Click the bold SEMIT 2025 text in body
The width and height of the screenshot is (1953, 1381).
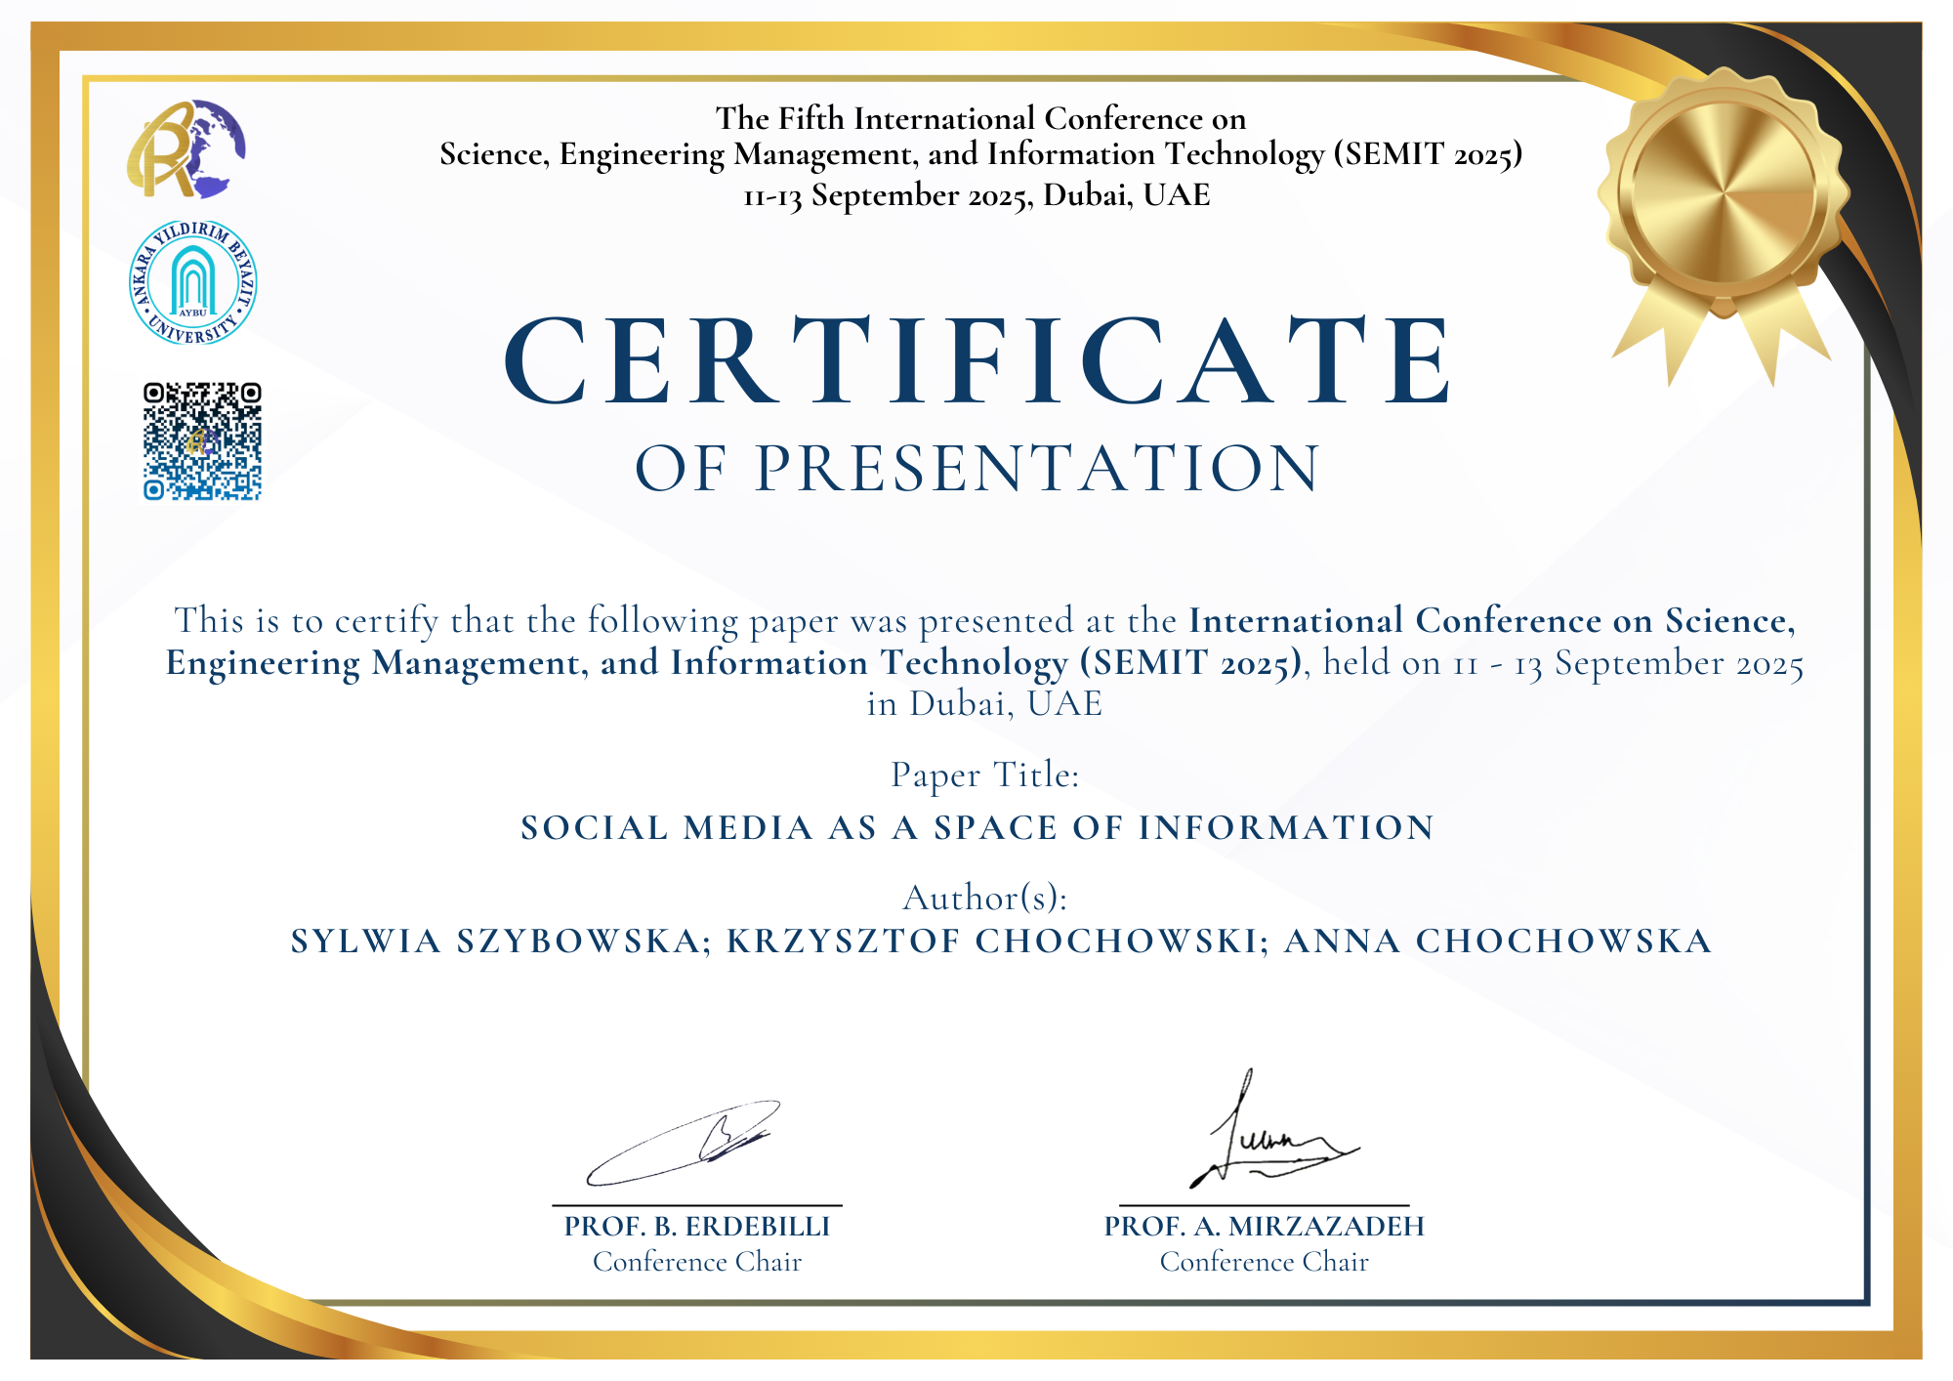pyautogui.click(x=1191, y=663)
